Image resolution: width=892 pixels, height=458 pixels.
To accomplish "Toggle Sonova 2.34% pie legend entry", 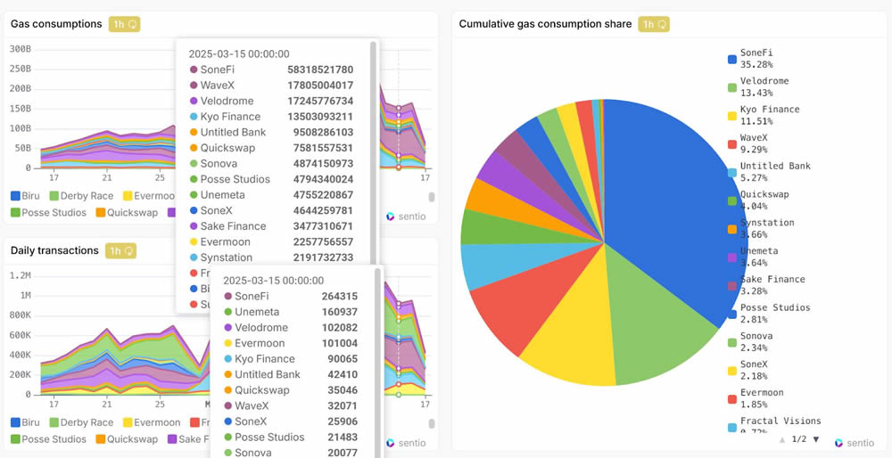I will click(750, 342).
